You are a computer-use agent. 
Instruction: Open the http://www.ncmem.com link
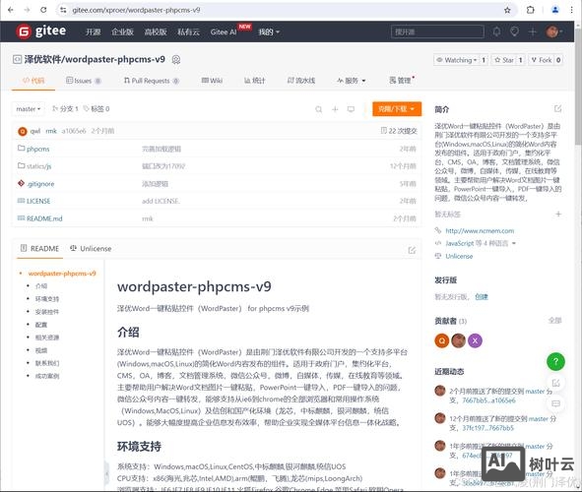[480, 231]
